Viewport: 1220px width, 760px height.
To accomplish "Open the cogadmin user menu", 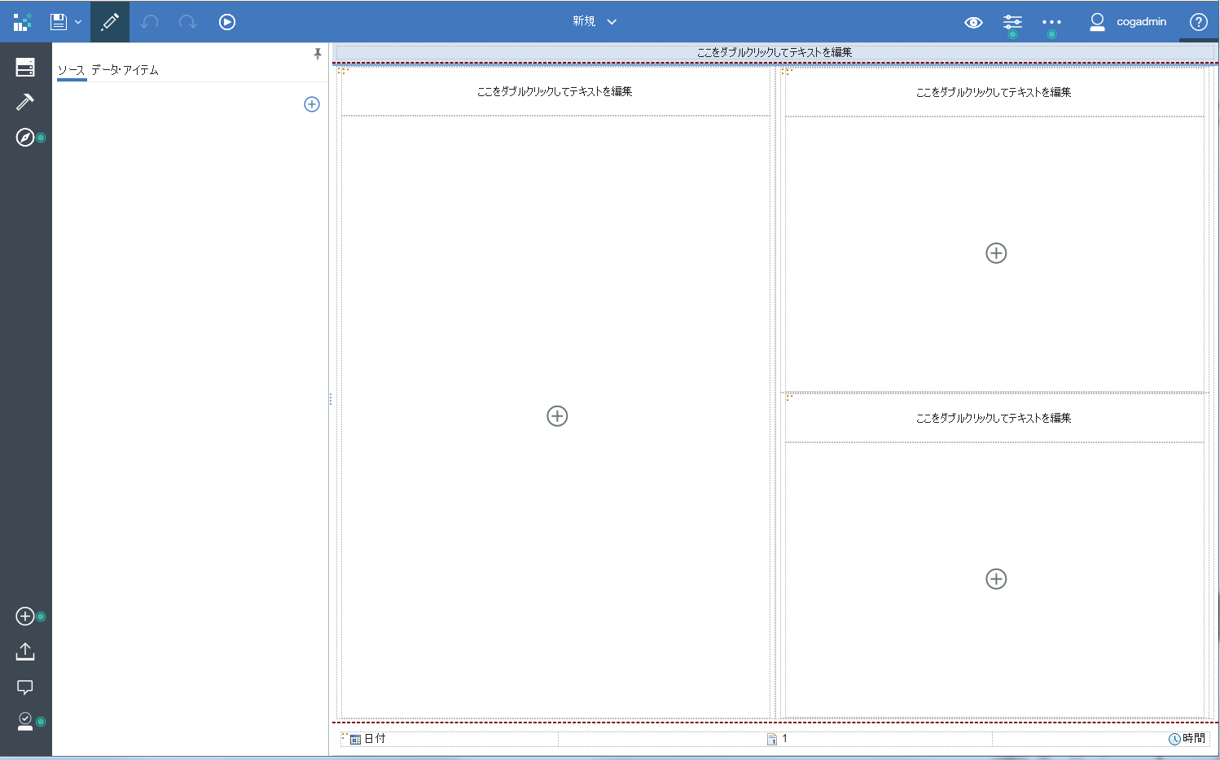I will pyautogui.click(x=1128, y=22).
